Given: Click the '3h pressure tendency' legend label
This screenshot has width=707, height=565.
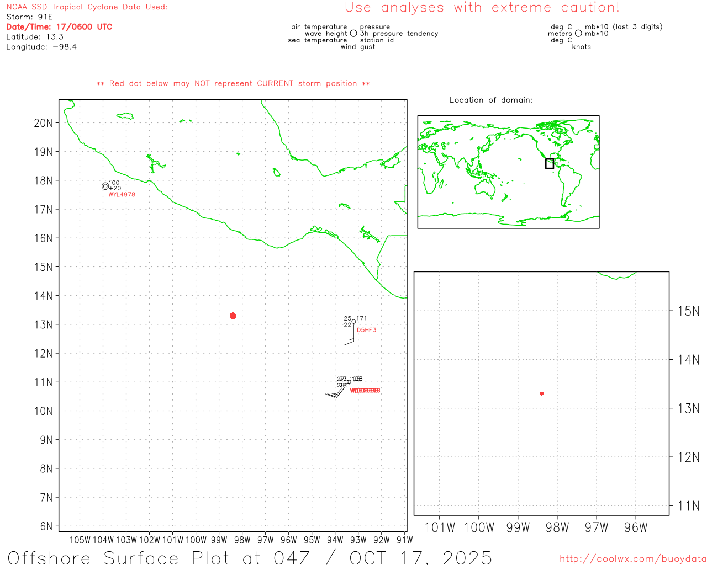Looking at the screenshot, I should pos(399,34).
